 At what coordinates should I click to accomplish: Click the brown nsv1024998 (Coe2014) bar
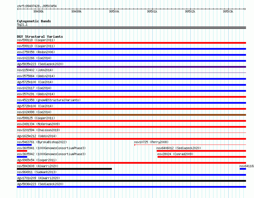click(x=131, y=115)
